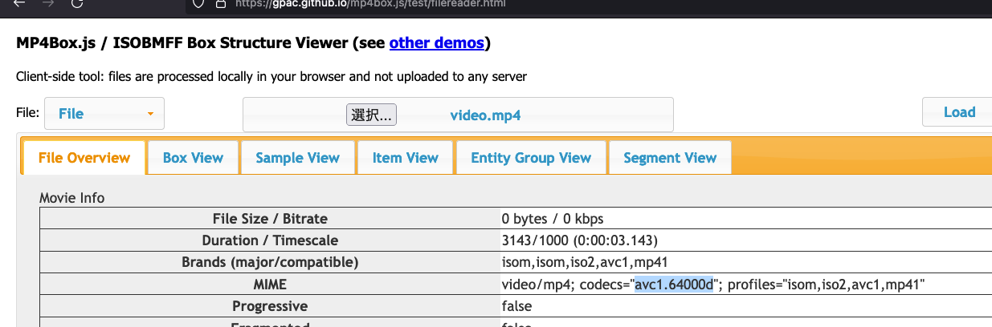Open the Sample View tab
The height and width of the screenshot is (327, 992).
297,158
